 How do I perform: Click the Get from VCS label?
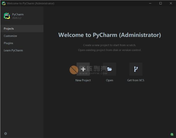136,80
